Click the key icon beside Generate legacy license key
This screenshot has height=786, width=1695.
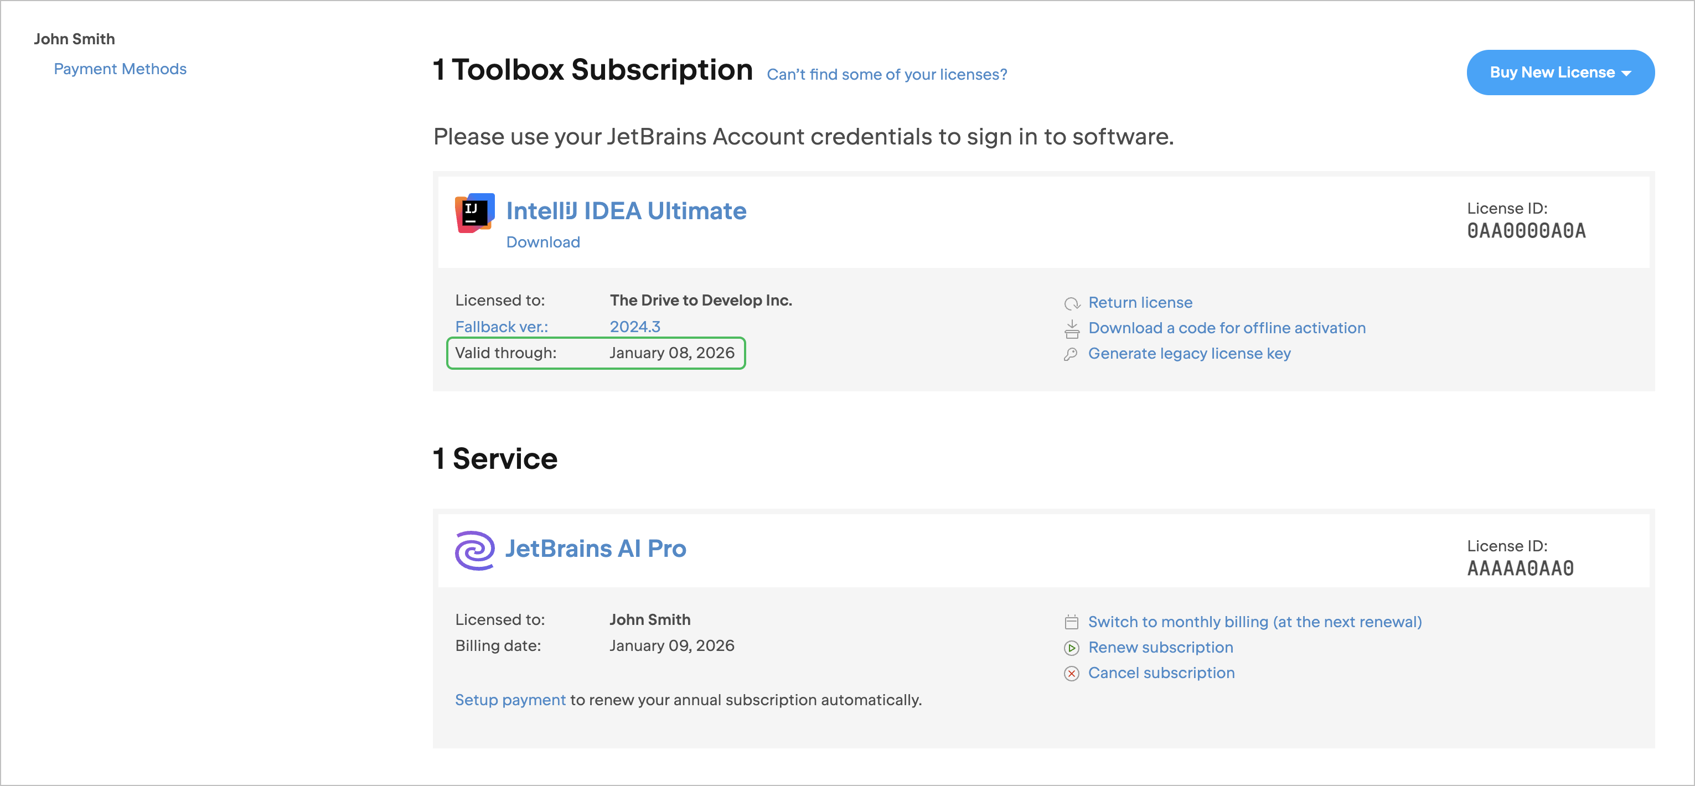tap(1071, 354)
